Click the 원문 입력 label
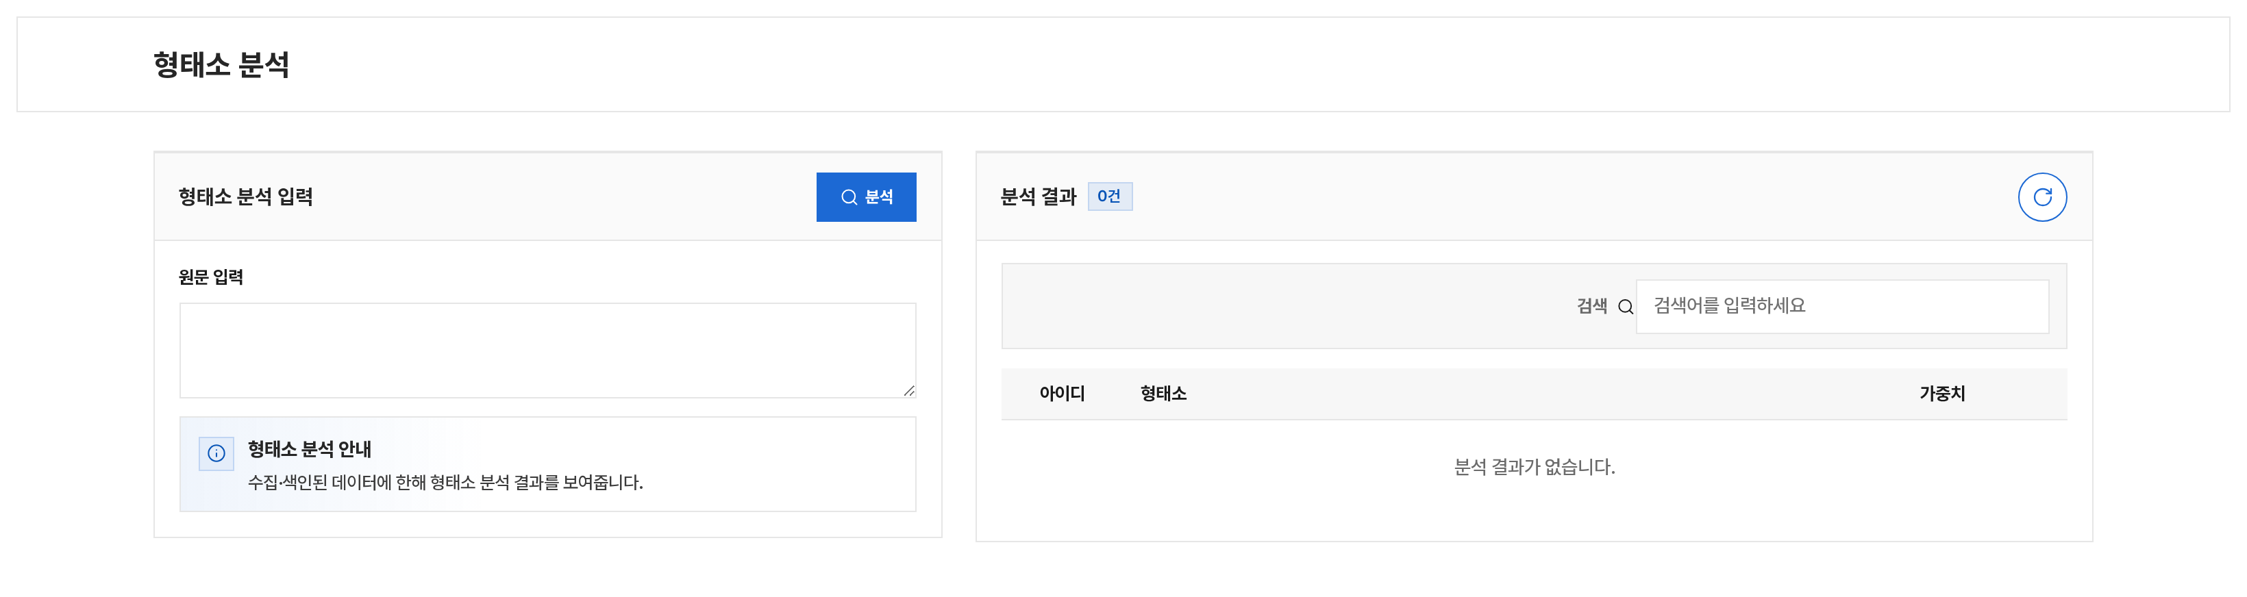The width and height of the screenshot is (2247, 597). coord(210,277)
